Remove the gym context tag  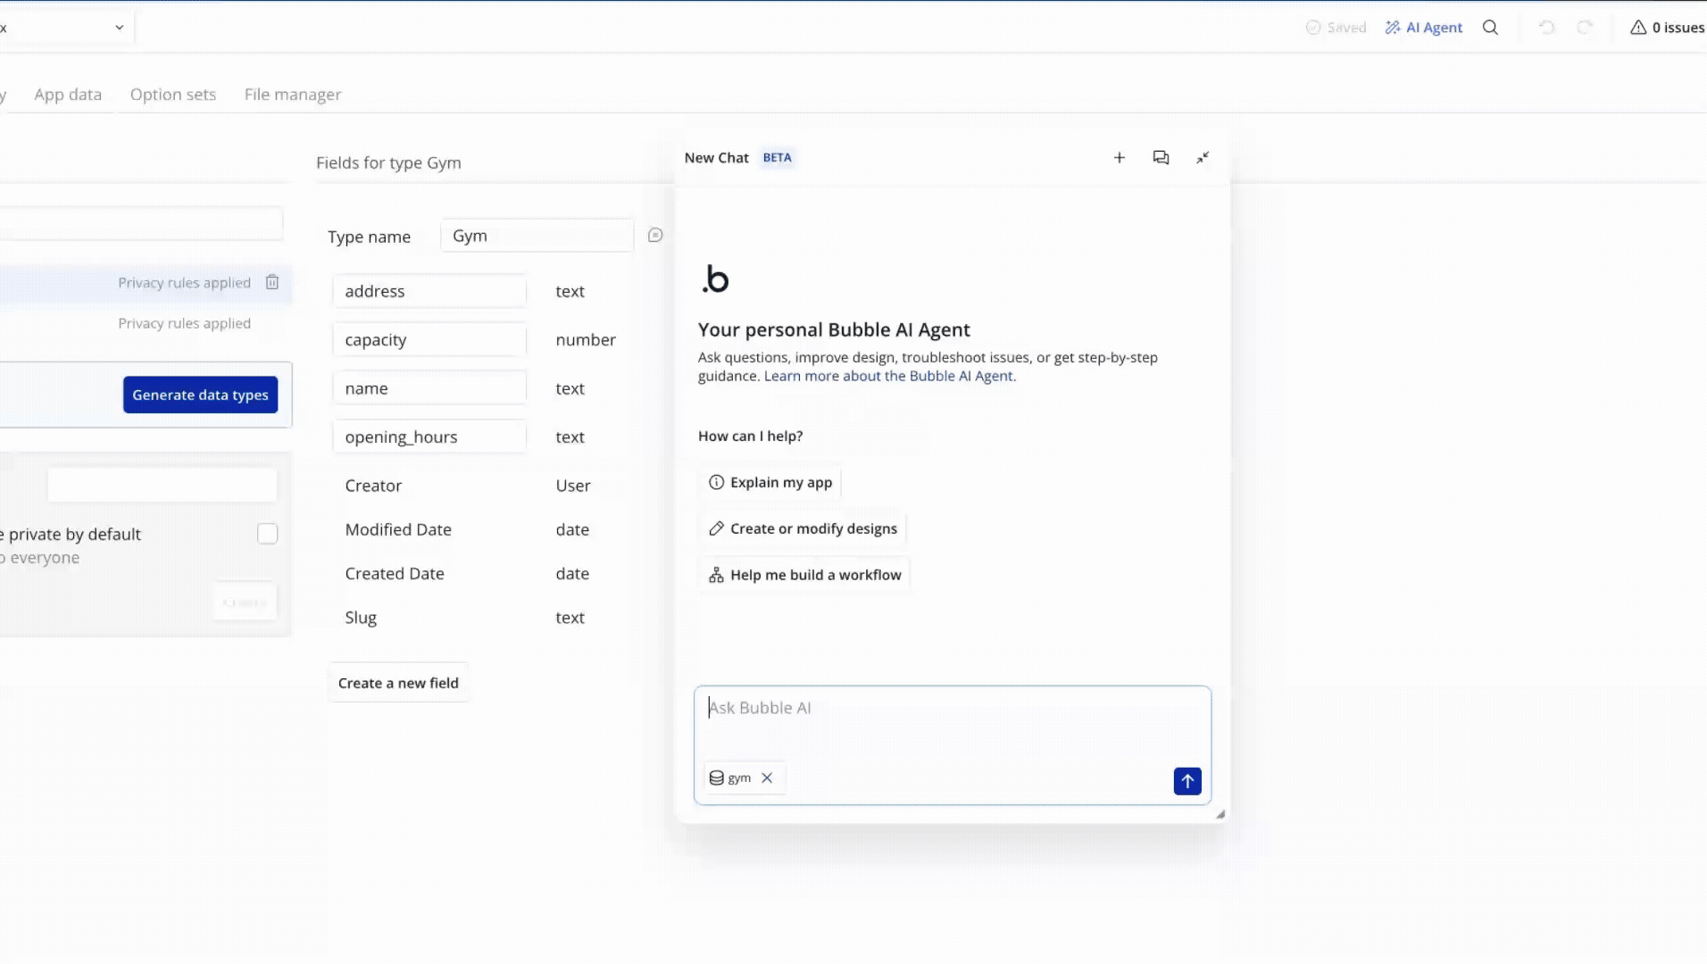767,777
